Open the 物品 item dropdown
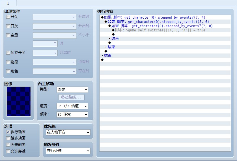 pos(55,62)
